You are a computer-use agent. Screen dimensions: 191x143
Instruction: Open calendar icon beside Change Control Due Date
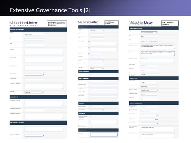(x=103, y=68)
